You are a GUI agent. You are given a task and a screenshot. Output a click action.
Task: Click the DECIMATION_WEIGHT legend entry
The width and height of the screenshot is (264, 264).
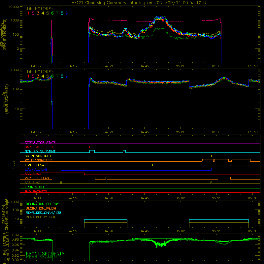42,208
